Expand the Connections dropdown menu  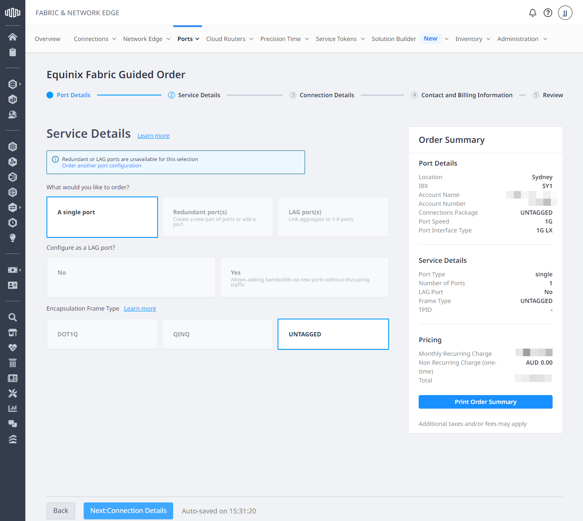click(95, 39)
